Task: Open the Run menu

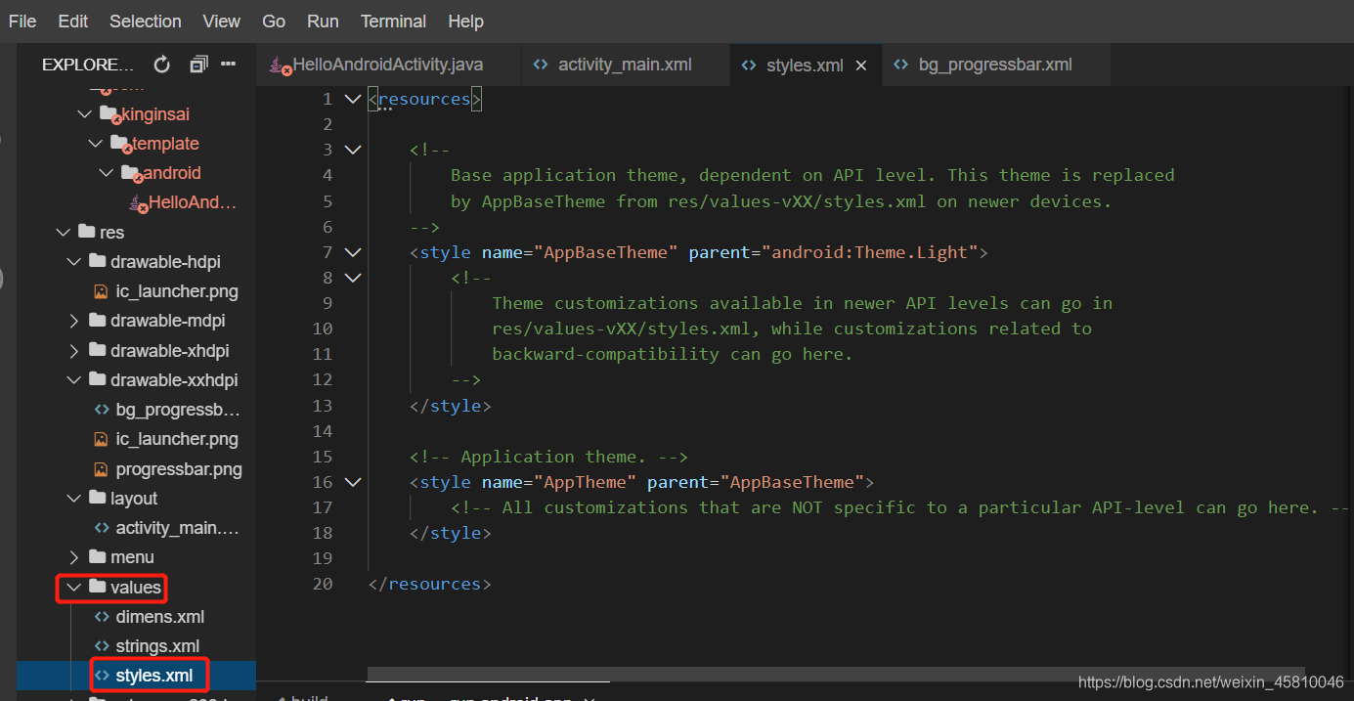Action: pos(323,21)
